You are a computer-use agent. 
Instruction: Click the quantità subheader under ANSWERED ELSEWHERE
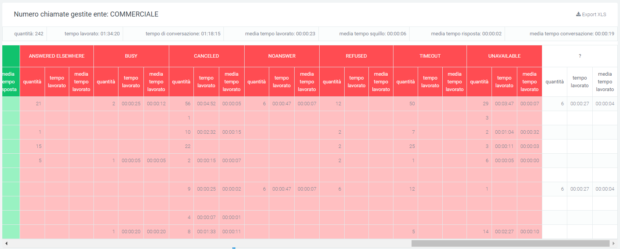pyautogui.click(x=32, y=82)
